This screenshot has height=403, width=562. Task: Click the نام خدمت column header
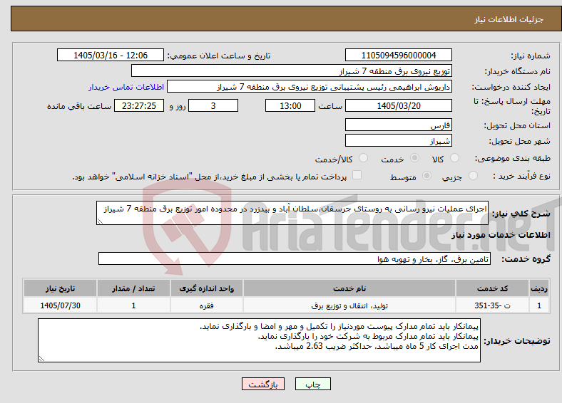[x=349, y=288]
